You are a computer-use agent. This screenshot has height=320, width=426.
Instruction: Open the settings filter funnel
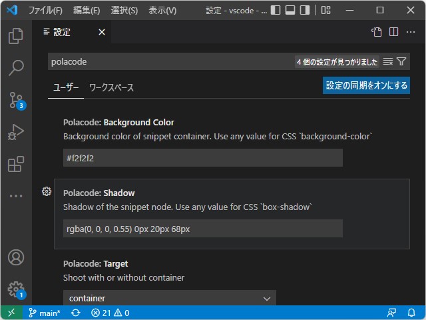pyautogui.click(x=401, y=61)
